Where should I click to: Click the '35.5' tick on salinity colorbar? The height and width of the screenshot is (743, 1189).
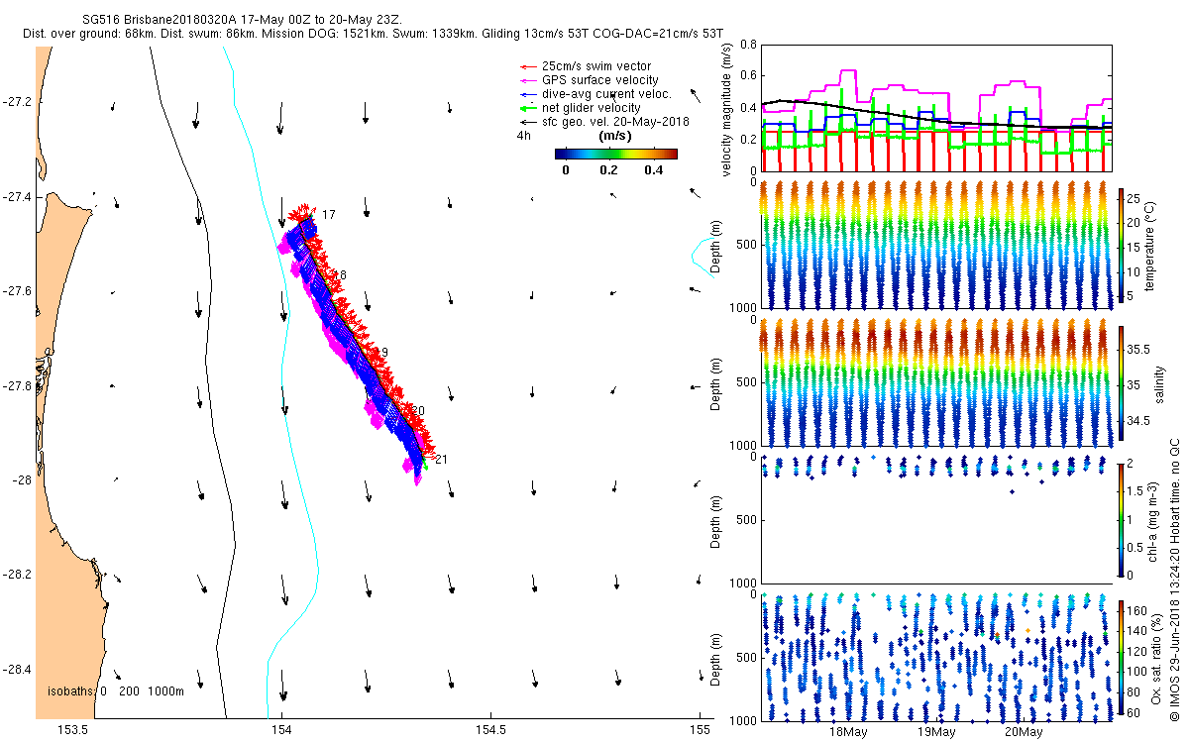pyautogui.click(x=1139, y=350)
